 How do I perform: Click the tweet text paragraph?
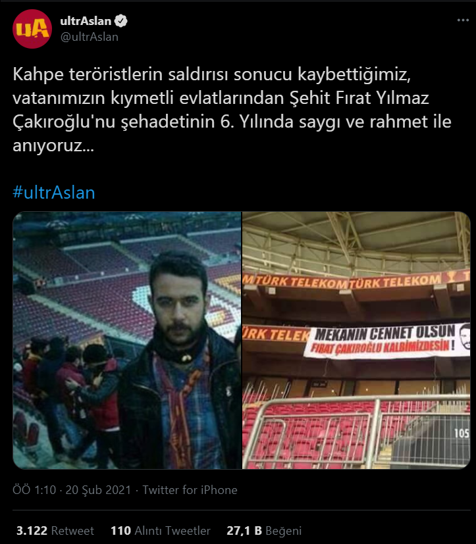point(232,110)
